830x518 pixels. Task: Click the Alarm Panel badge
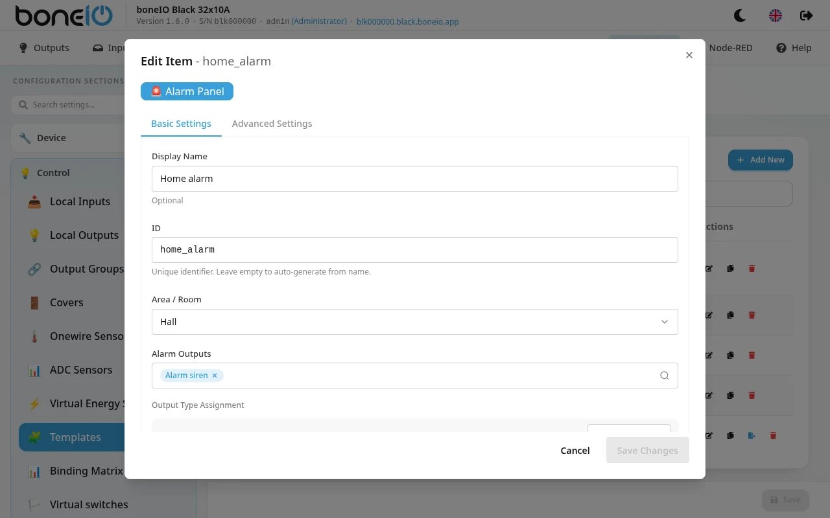click(x=187, y=91)
